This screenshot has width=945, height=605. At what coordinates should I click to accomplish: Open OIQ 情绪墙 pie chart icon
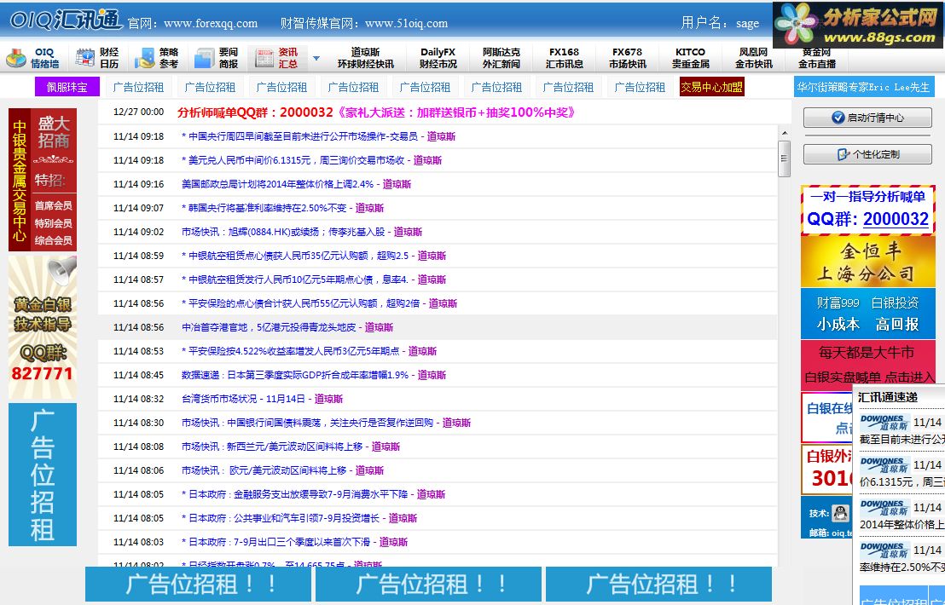click(16, 59)
